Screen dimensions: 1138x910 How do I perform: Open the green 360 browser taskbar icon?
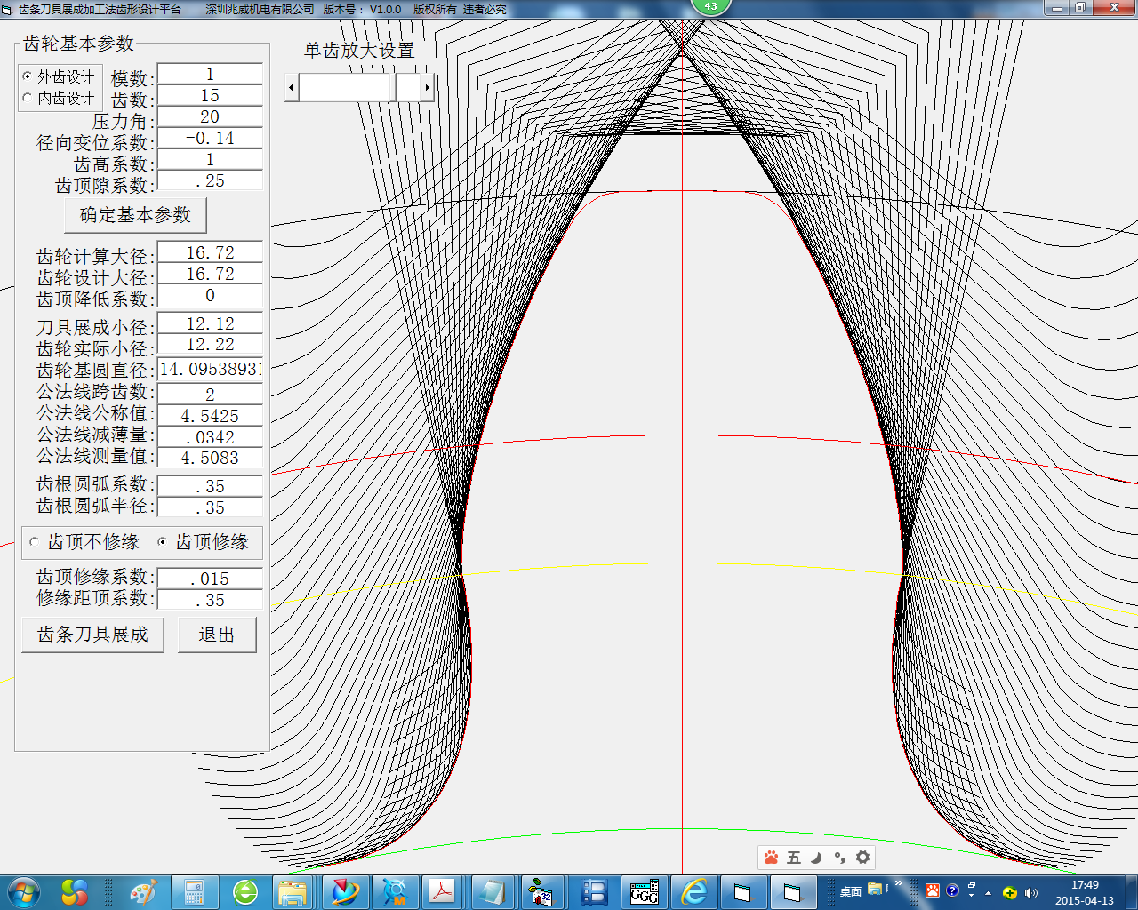click(244, 891)
